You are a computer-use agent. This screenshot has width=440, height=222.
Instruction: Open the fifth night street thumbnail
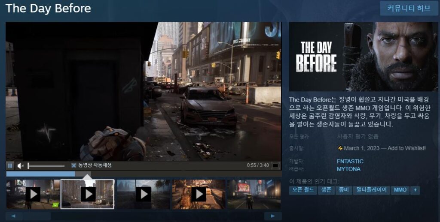click(254, 194)
